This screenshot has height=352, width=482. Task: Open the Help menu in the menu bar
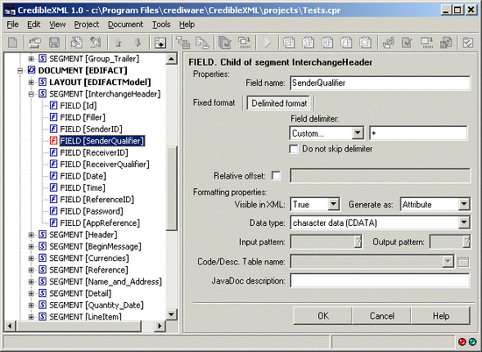tap(187, 25)
